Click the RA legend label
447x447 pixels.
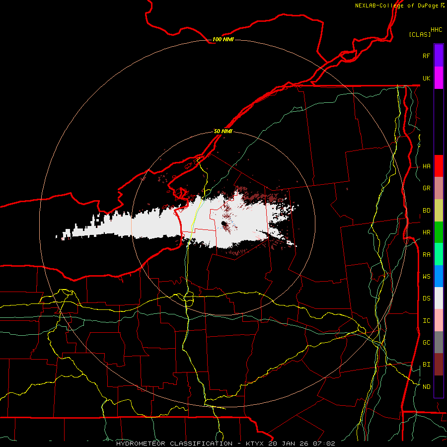(x=426, y=255)
